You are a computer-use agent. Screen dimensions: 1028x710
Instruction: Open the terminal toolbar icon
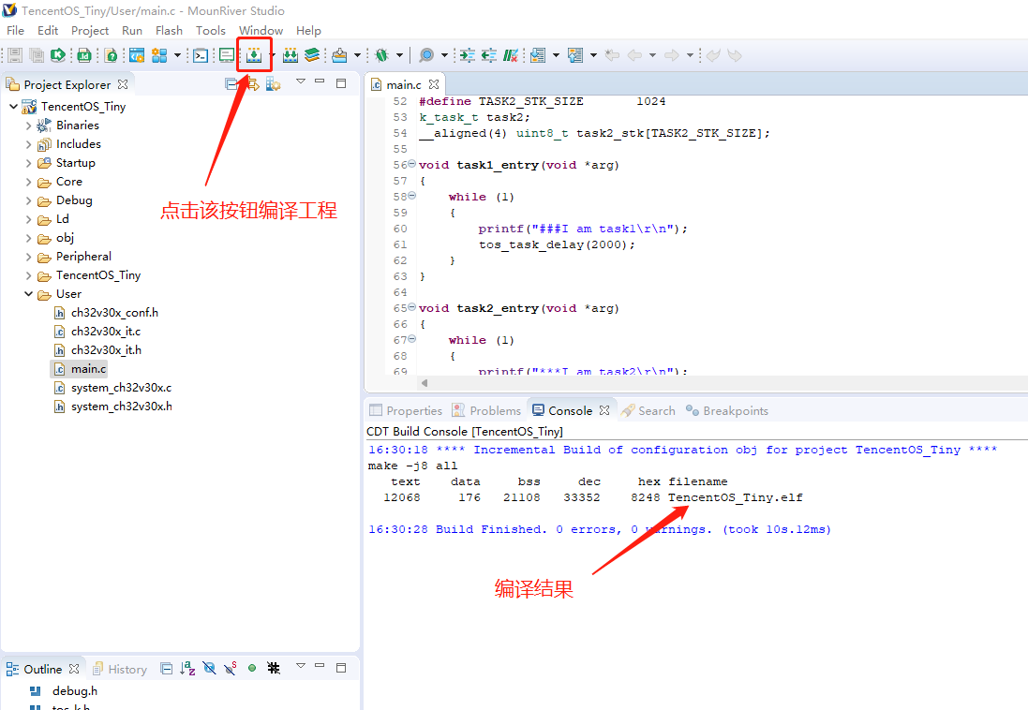pos(201,55)
